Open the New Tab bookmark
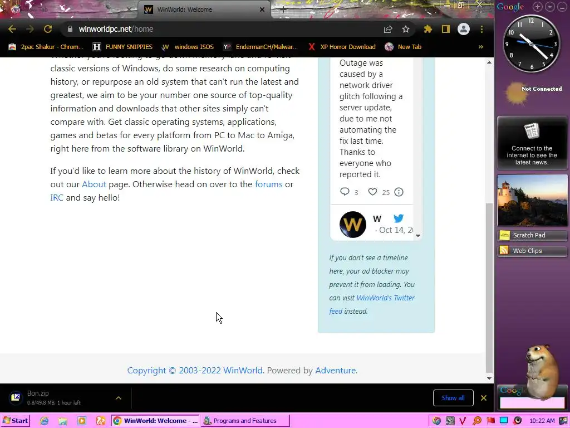This screenshot has width=570, height=428. [403, 47]
